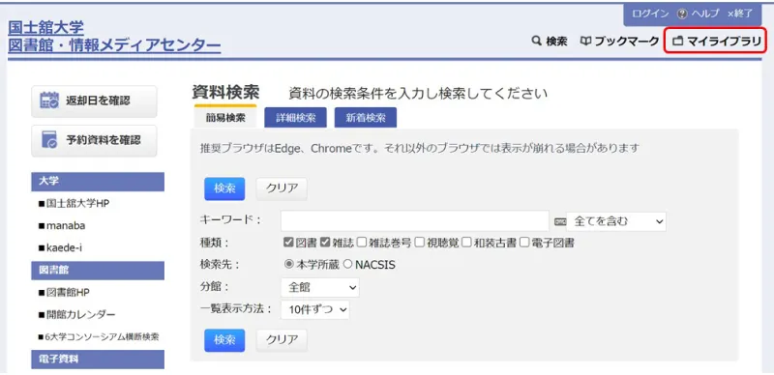
Task: Click the folder icon beside マイライブラリ
Action: click(x=678, y=42)
